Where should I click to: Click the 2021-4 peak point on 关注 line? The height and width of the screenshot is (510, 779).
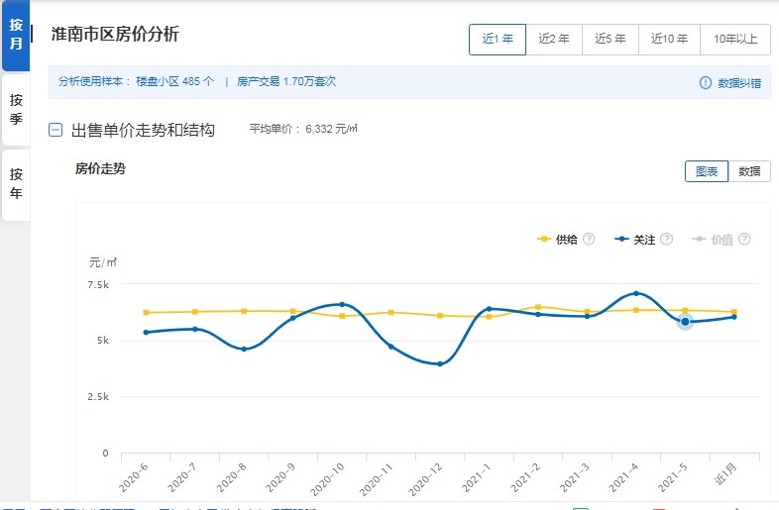tap(636, 293)
